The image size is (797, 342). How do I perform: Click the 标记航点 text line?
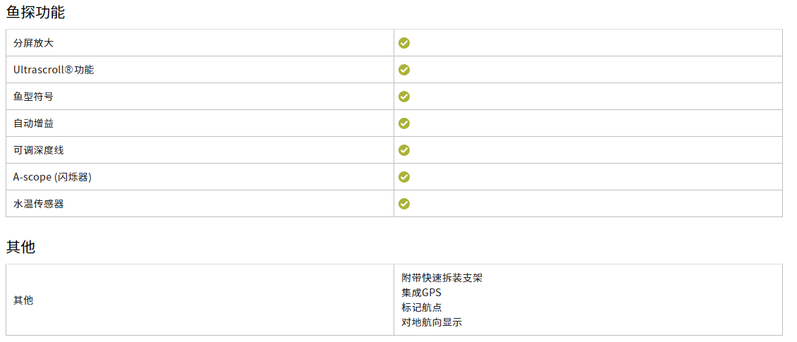(x=421, y=307)
